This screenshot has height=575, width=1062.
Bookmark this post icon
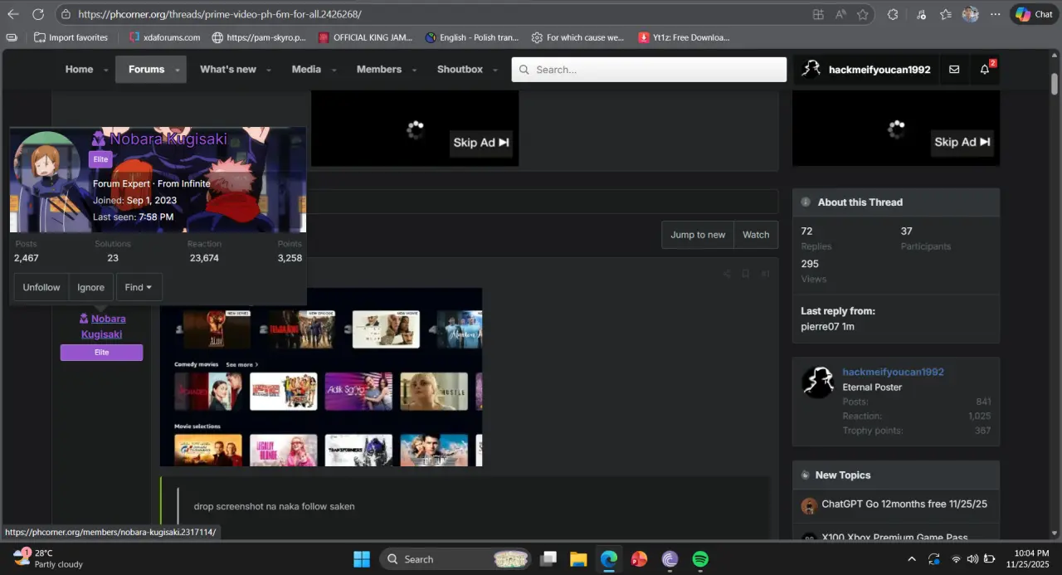coord(745,274)
